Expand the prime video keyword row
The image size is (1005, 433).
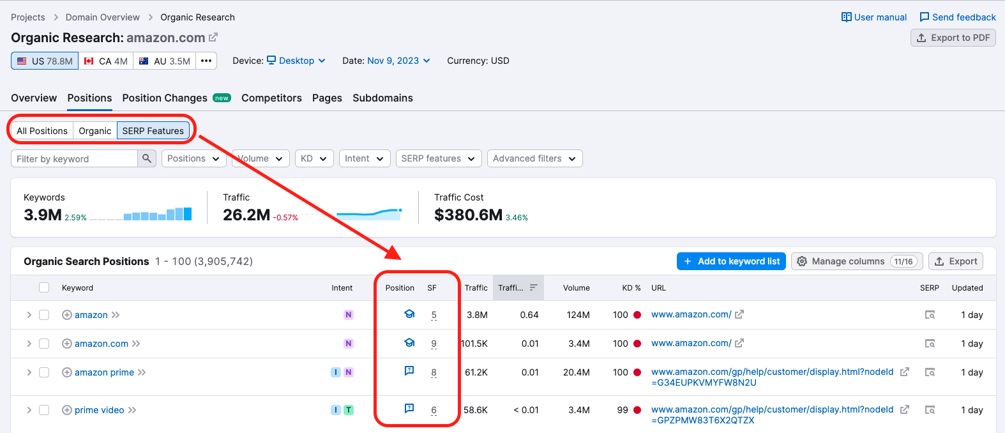[29, 410]
